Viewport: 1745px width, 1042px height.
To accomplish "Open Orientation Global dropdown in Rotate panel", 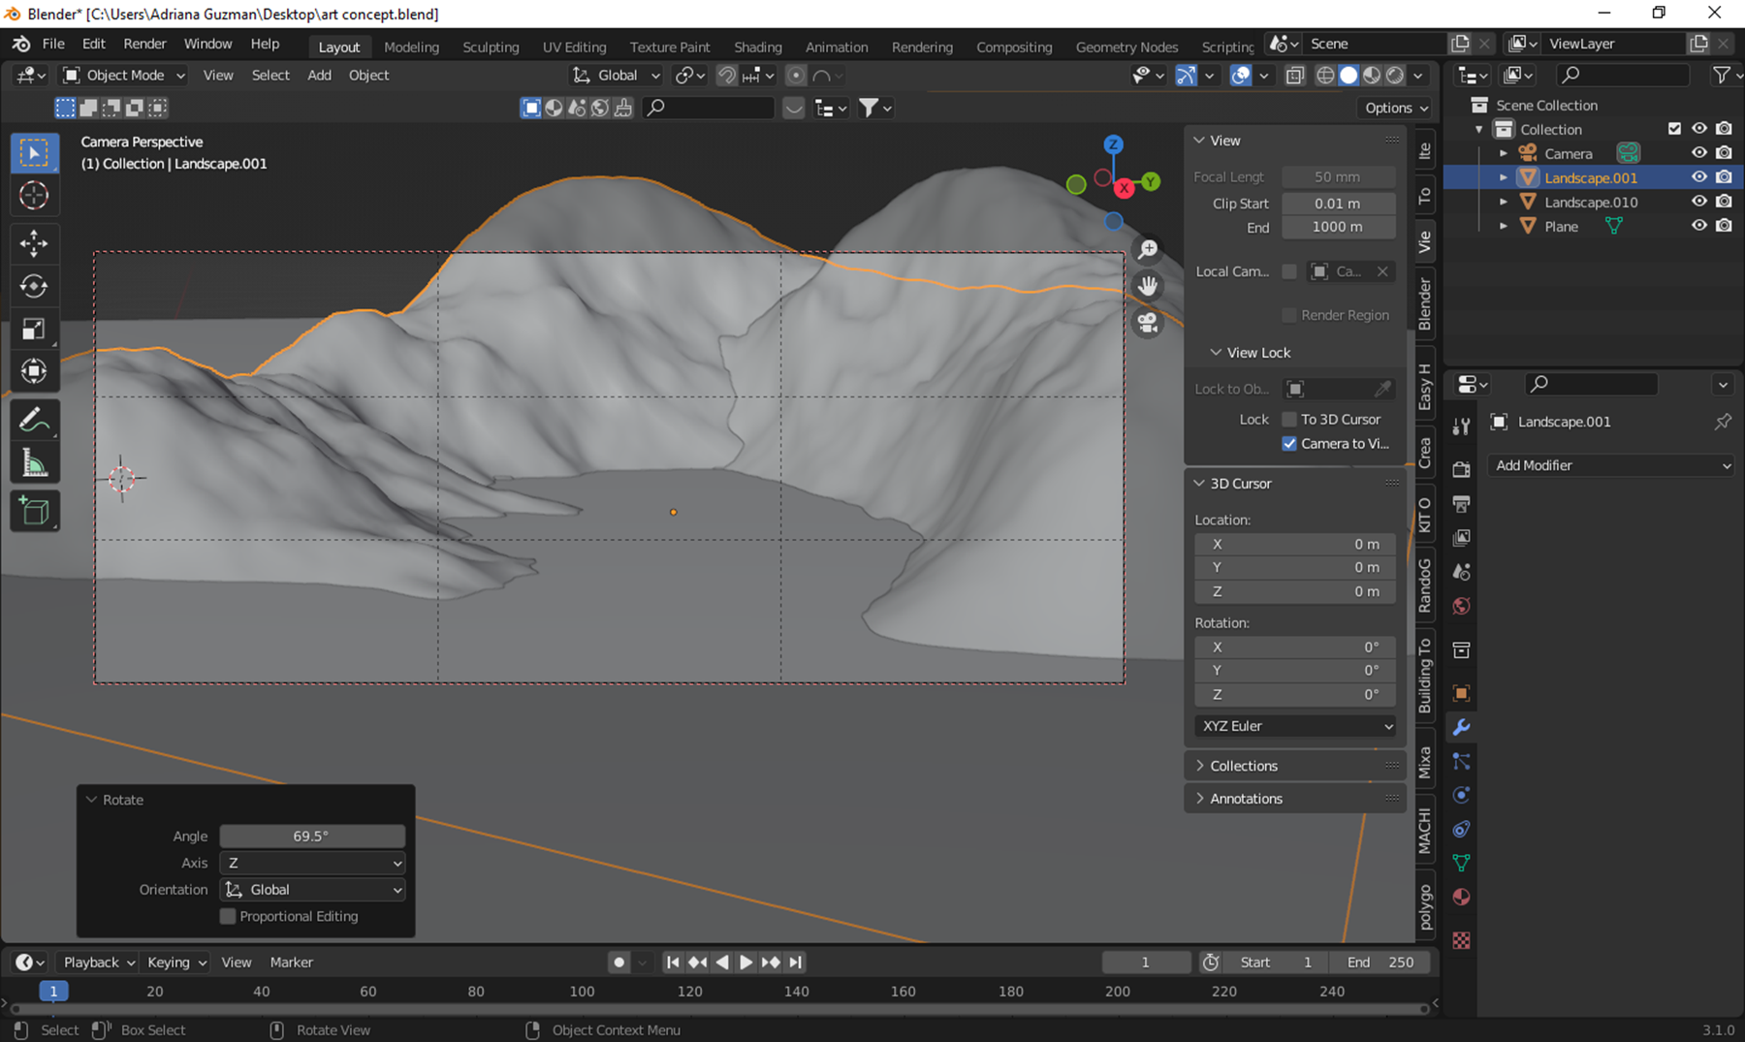I will pyautogui.click(x=312, y=890).
